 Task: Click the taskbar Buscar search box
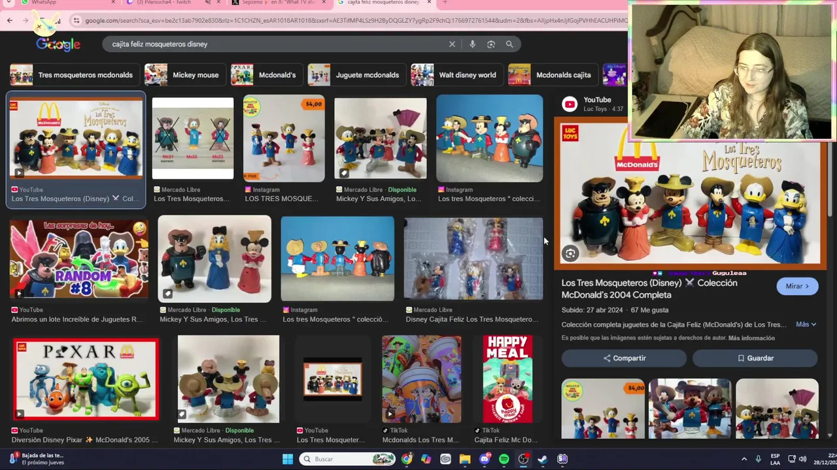pyautogui.click(x=347, y=459)
